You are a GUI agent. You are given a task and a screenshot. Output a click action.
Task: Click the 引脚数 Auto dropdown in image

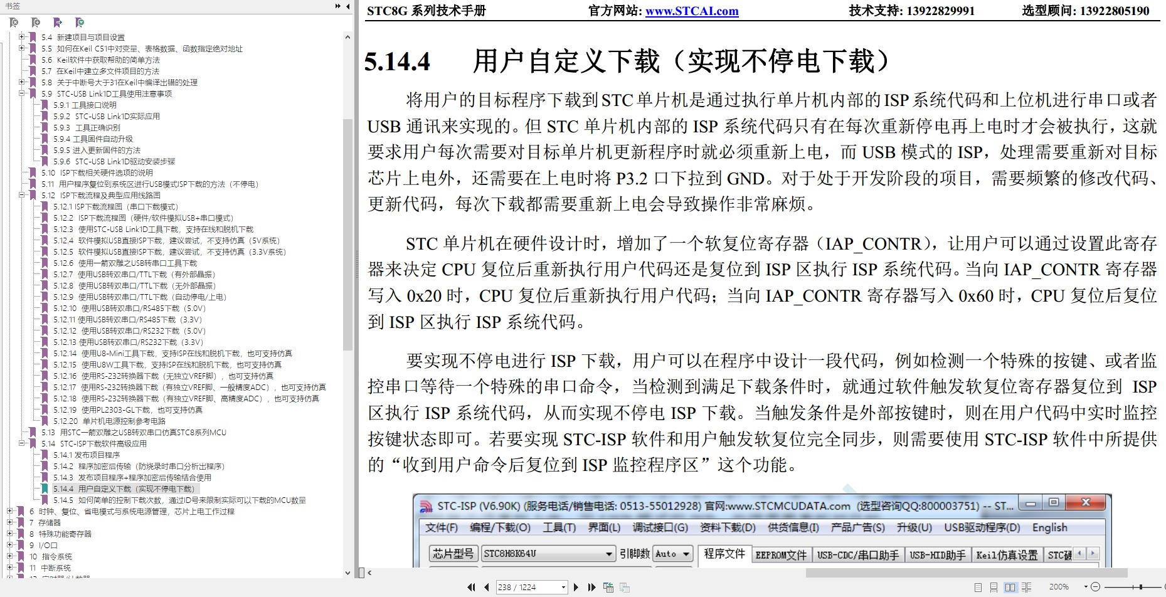pos(672,554)
